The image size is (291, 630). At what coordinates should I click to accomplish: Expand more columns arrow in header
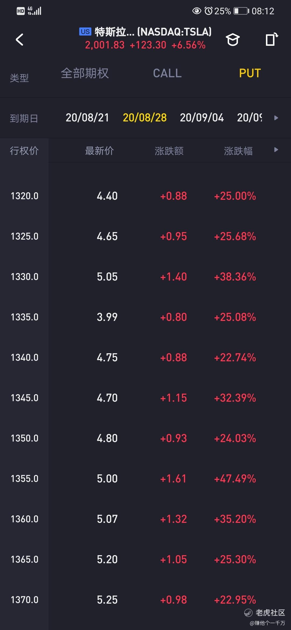[276, 150]
